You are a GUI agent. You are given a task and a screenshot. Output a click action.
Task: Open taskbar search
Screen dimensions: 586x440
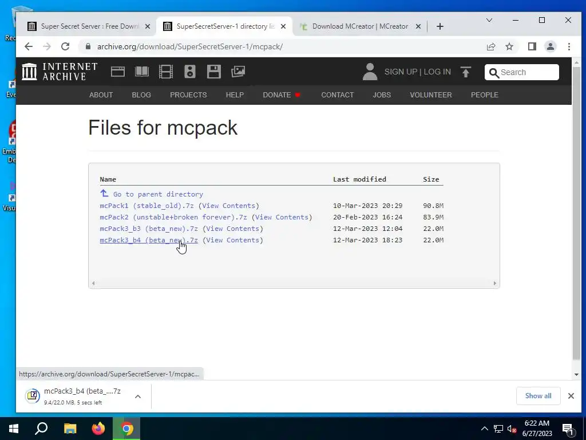41,429
